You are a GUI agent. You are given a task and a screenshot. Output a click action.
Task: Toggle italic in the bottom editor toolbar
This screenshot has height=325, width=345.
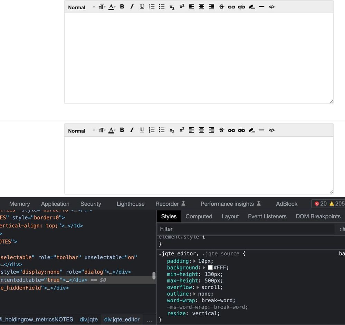[x=132, y=130]
